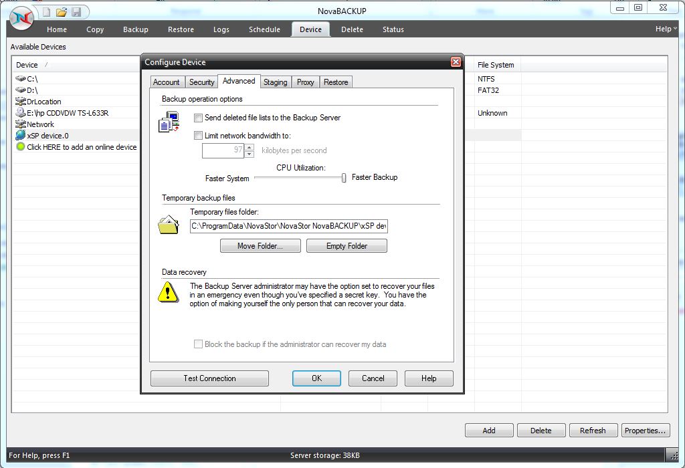The image size is (685, 468).
Task: Open the Copy ribbon tab
Action: click(x=95, y=29)
